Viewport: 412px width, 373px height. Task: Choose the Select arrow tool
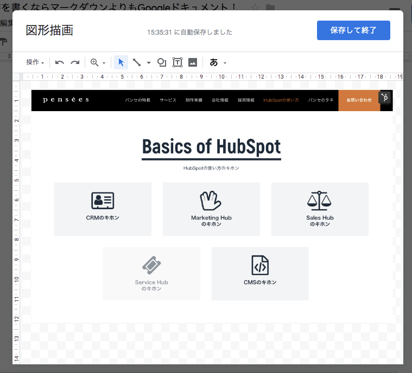click(x=121, y=62)
